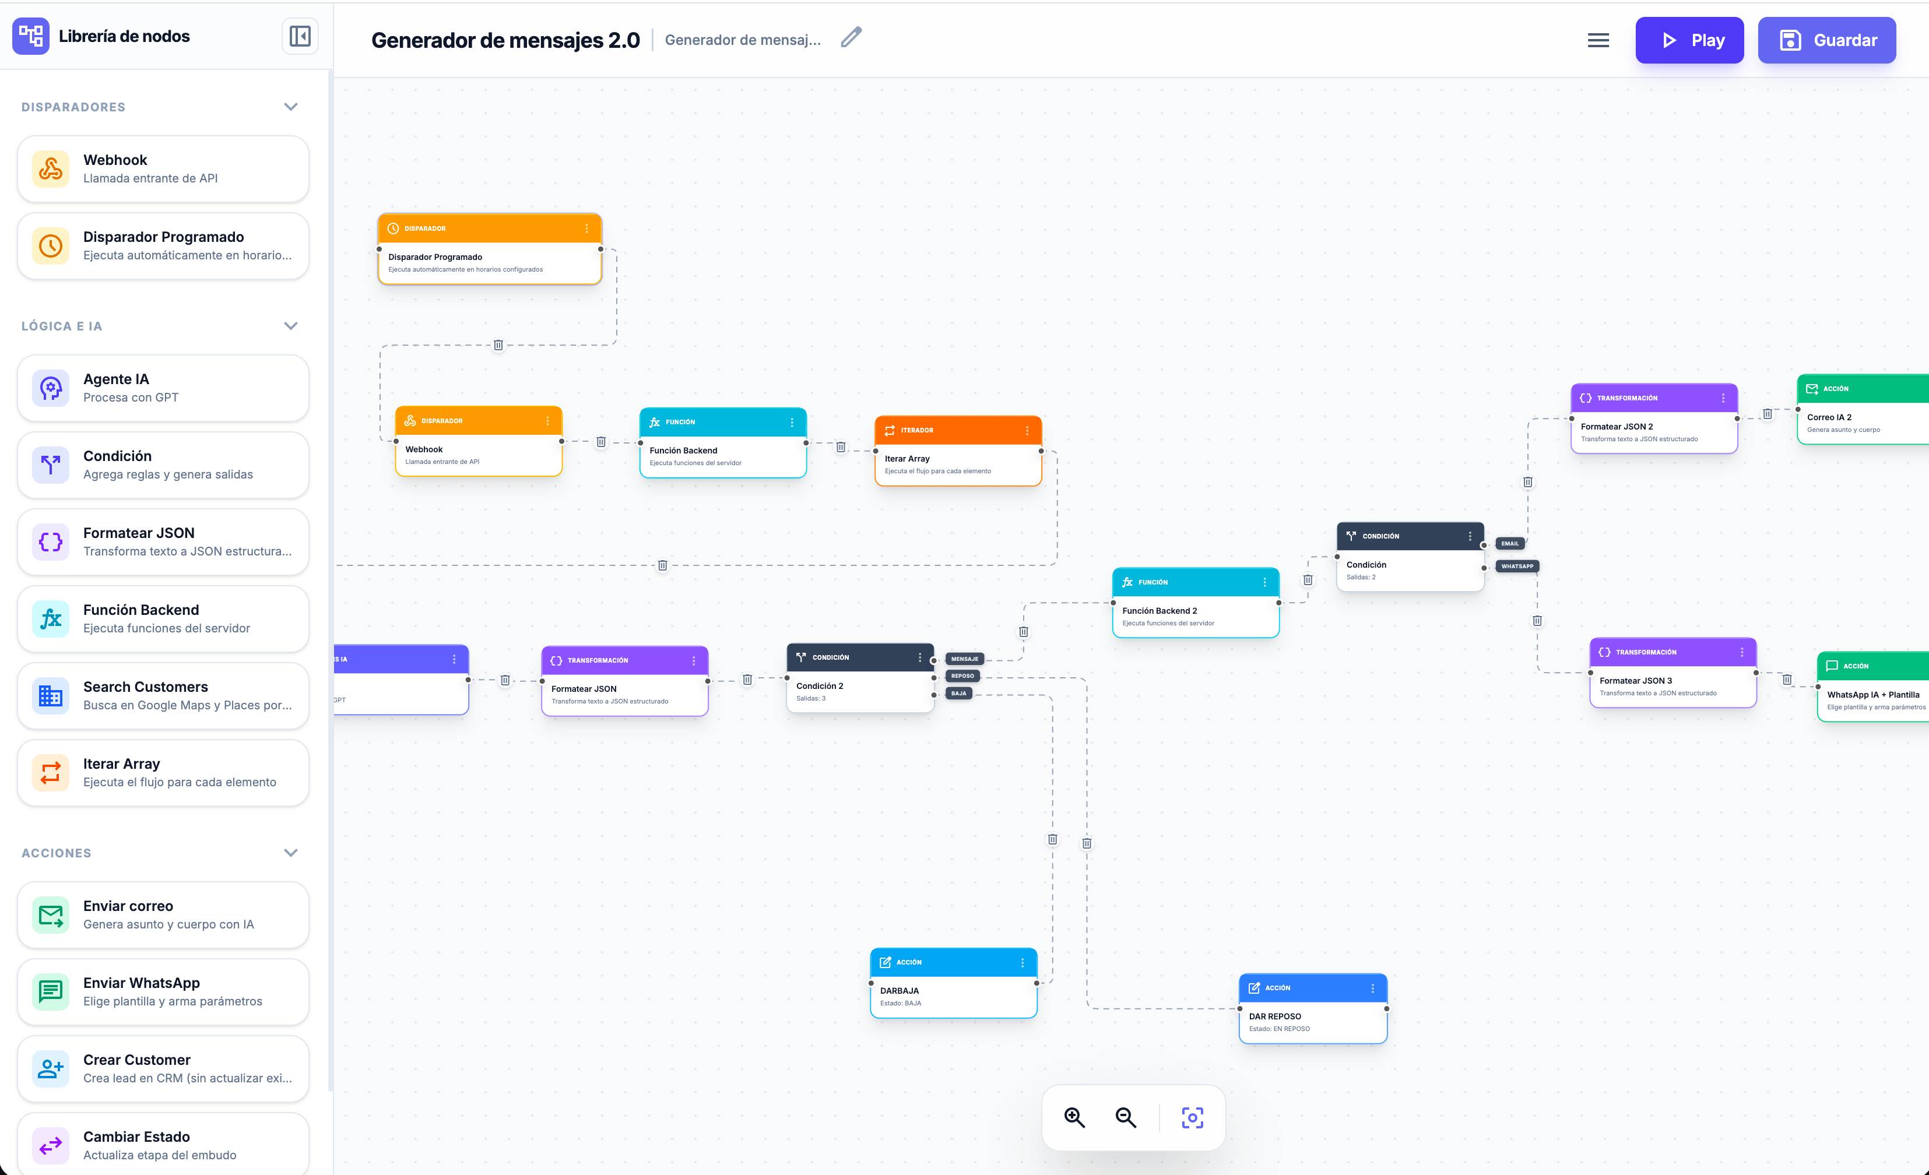This screenshot has width=1929, height=1175.
Task: Click the pencil icon to rename the flow
Action: pos(850,37)
